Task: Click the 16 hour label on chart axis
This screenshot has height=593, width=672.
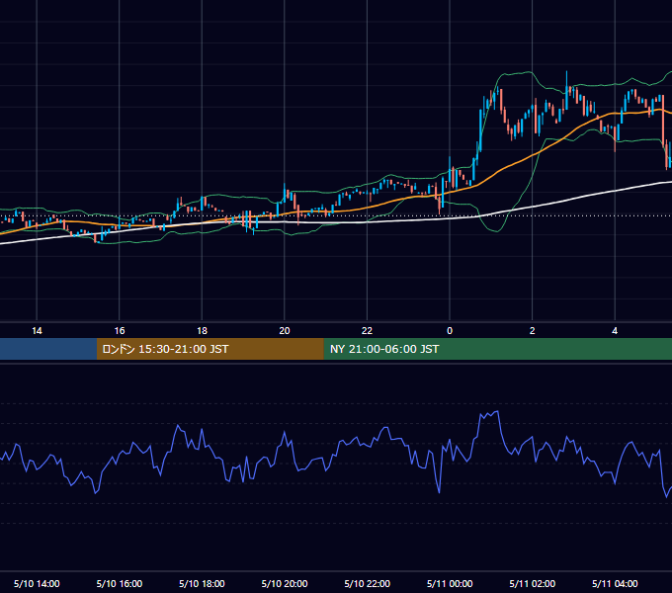Action: click(x=120, y=331)
